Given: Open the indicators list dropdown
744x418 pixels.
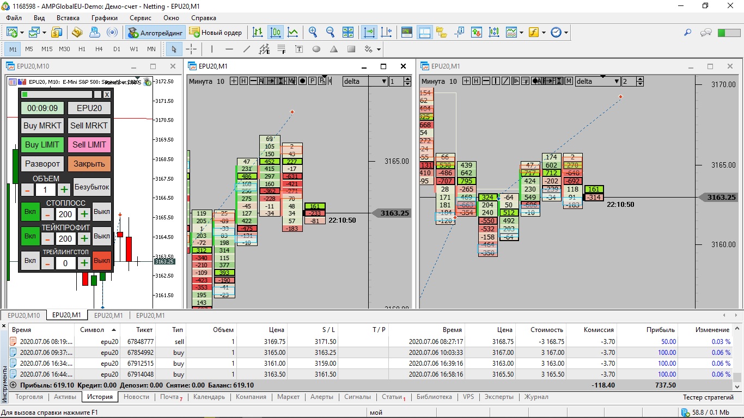Looking at the screenshot, I should pyautogui.click(x=514, y=32).
